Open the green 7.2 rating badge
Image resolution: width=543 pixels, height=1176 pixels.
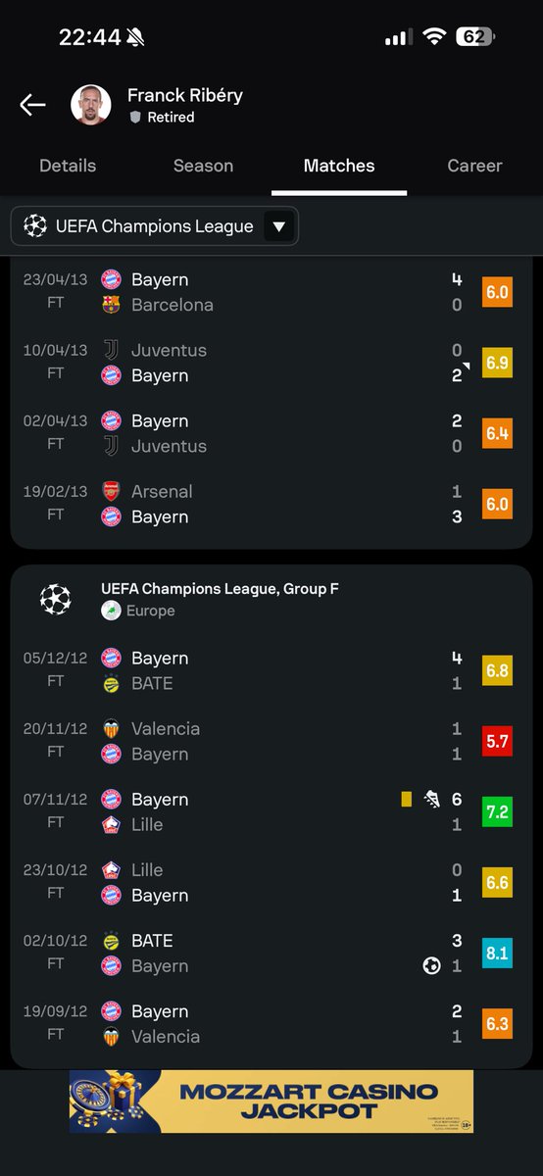click(497, 811)
